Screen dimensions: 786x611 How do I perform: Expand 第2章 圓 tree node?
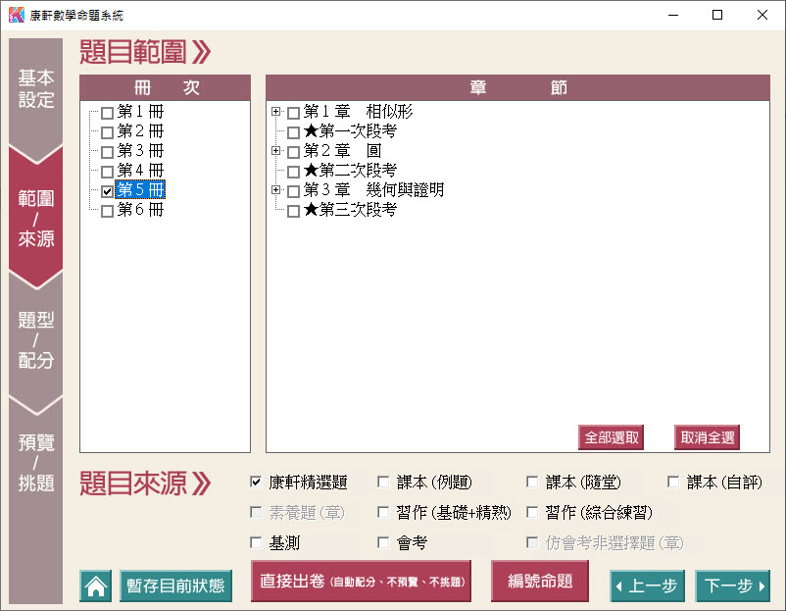coord(276,151)
